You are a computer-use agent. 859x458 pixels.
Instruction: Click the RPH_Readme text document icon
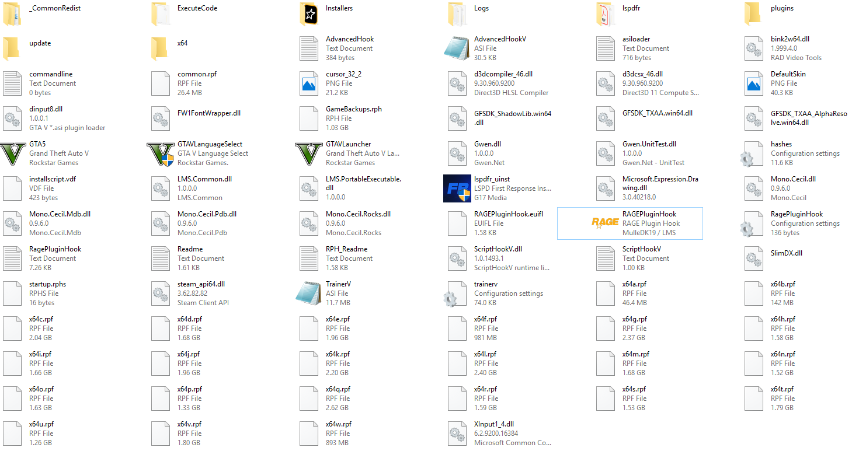coord(308,258)
